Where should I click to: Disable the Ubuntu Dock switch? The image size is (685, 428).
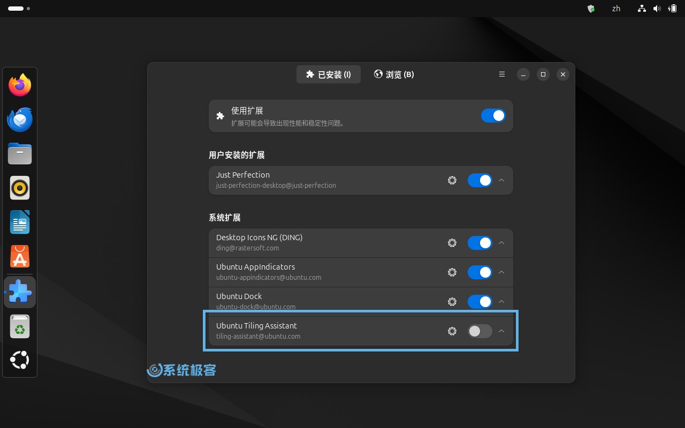pos(479,302)
